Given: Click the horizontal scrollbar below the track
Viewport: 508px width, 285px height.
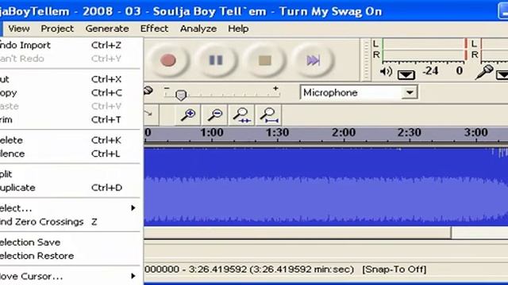Looking at the screenshot, I should pos(298,233).
